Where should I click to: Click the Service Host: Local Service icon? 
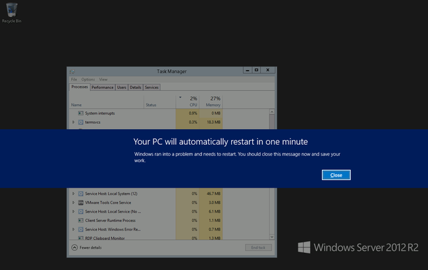click(x=80, y=211)
